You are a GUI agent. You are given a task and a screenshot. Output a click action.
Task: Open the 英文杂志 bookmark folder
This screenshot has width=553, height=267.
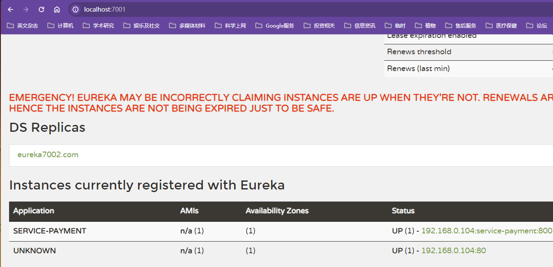click(x=22, y=26)
